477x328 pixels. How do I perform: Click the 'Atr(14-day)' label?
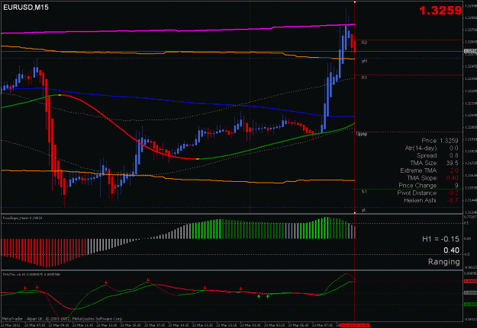(421, 148)
